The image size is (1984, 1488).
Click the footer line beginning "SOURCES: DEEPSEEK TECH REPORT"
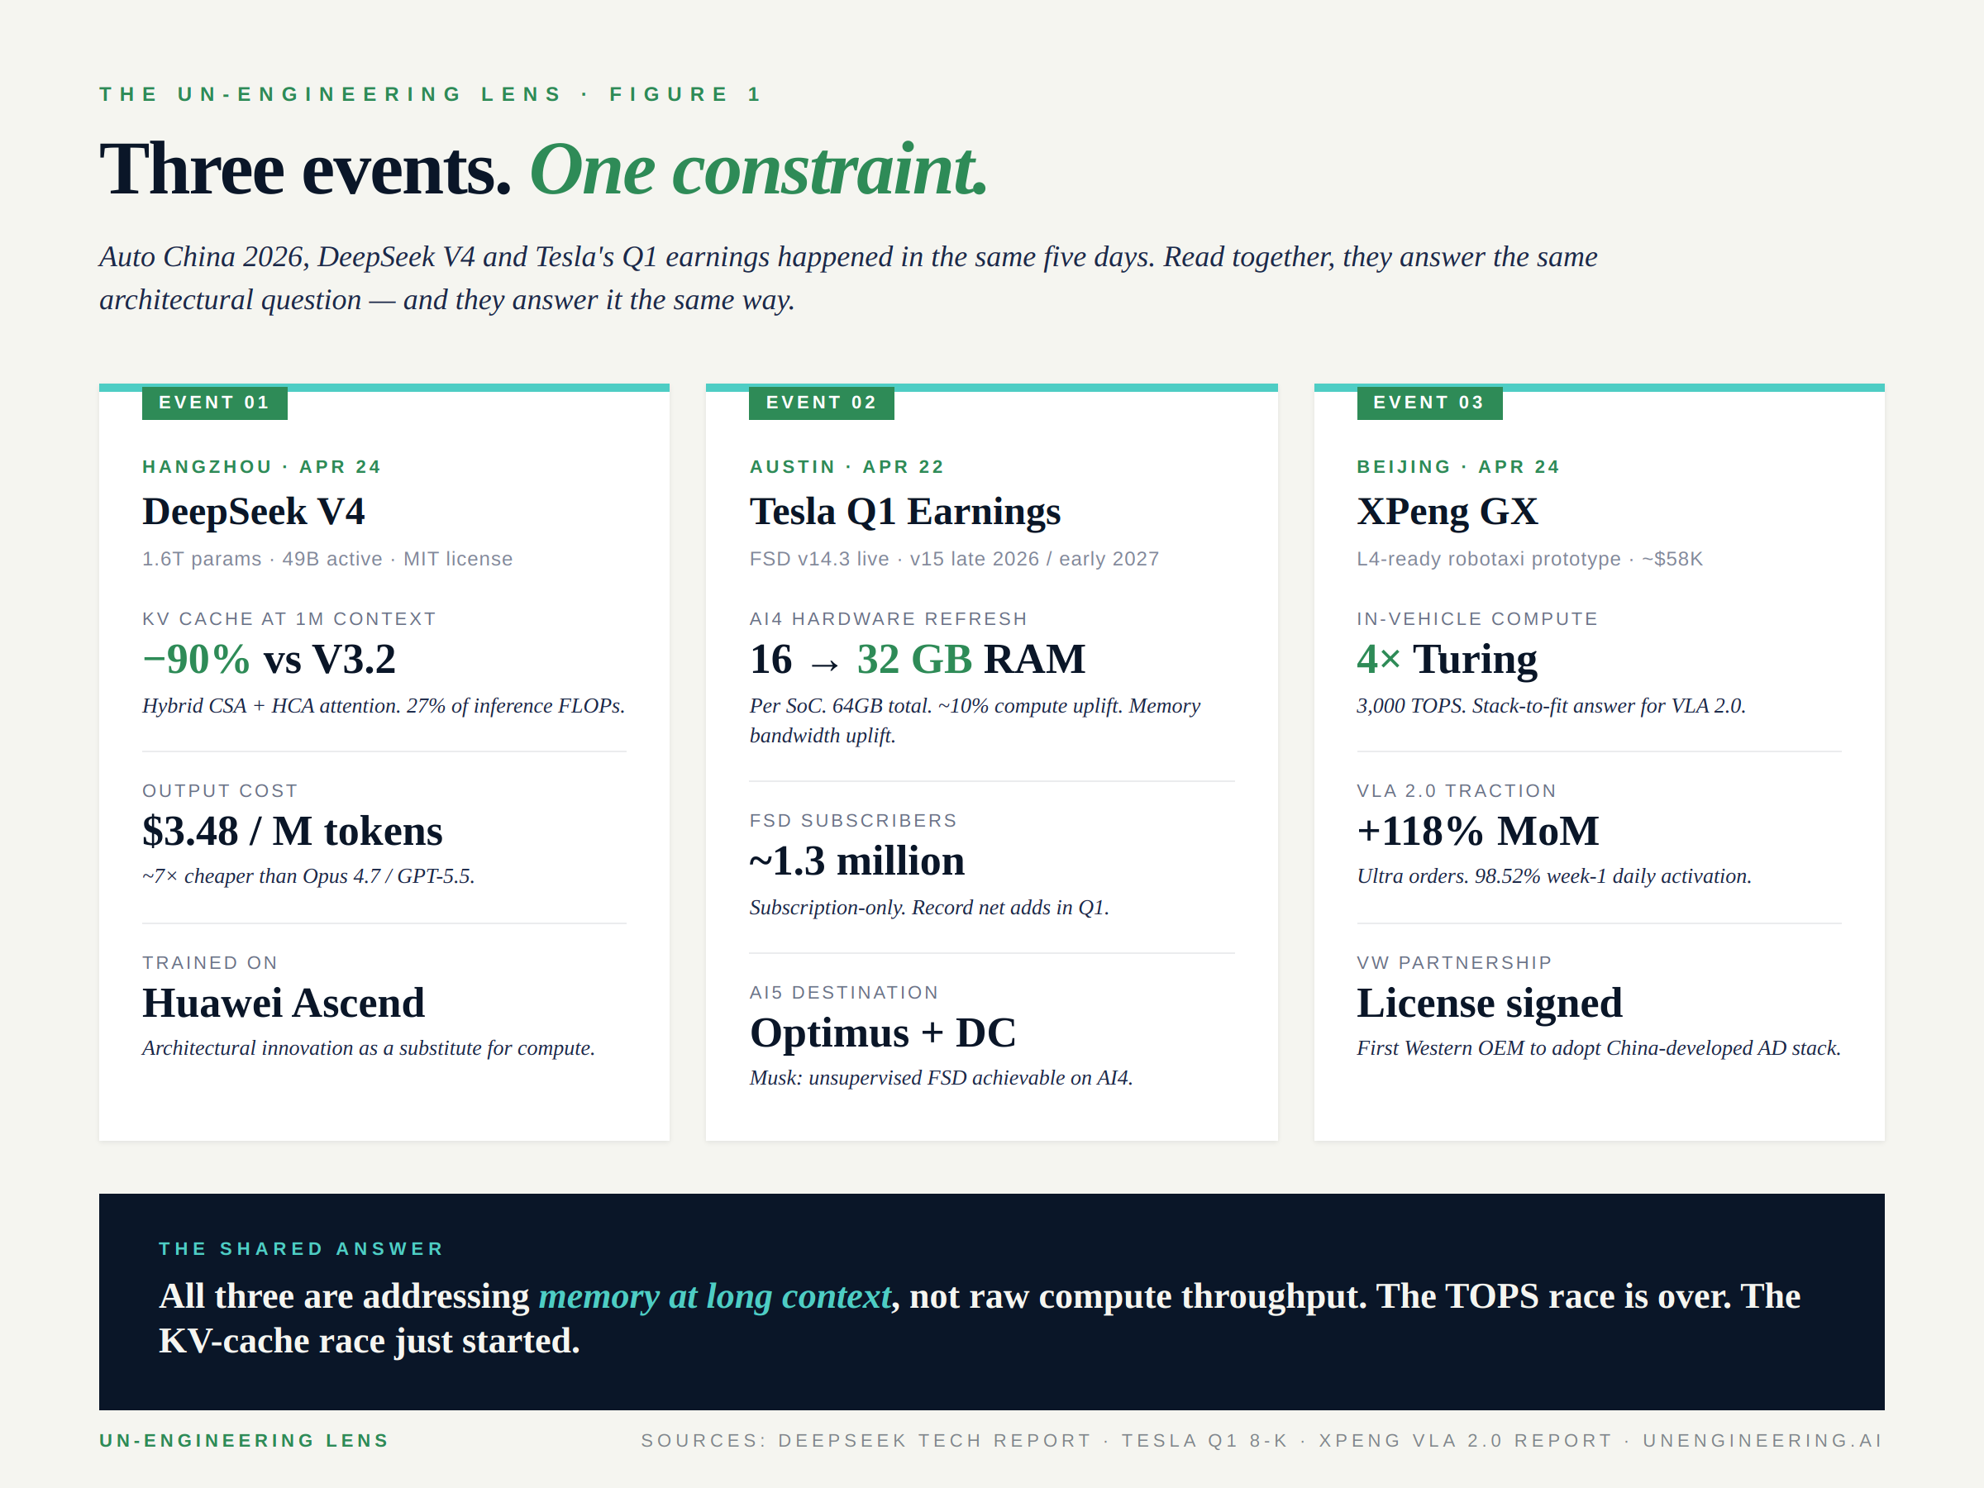click(1261, 1440)
